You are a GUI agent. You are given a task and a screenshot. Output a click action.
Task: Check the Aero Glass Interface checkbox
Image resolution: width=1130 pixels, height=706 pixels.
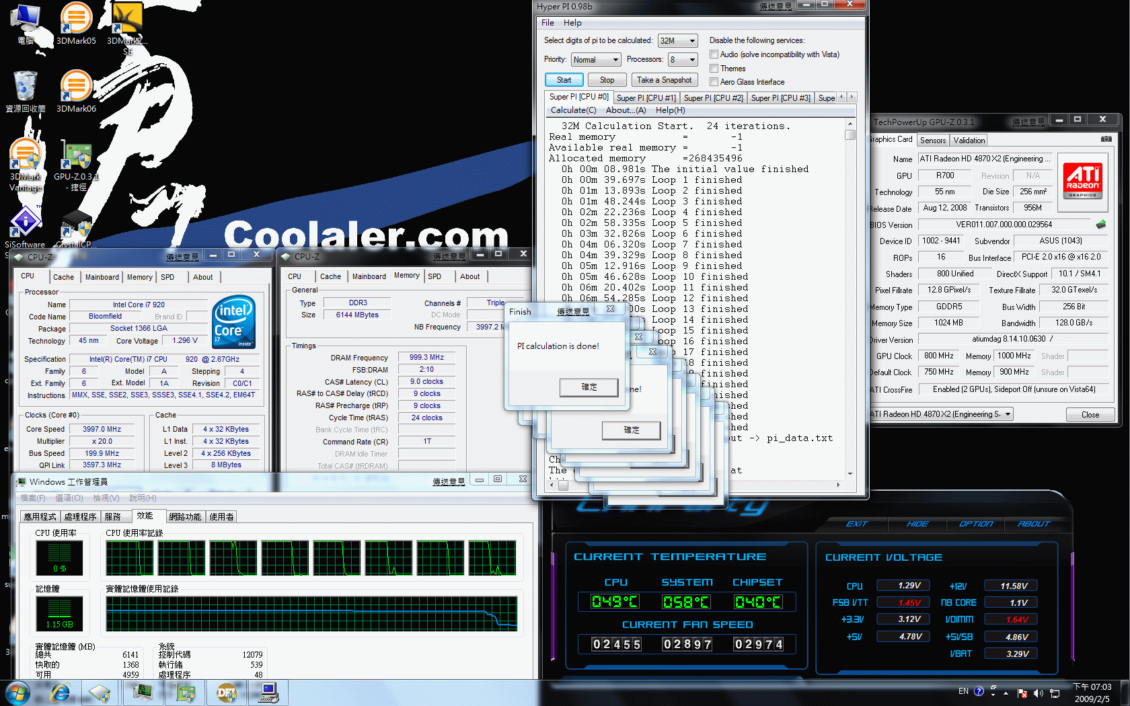pyautogui.click(x=714, y=82)
